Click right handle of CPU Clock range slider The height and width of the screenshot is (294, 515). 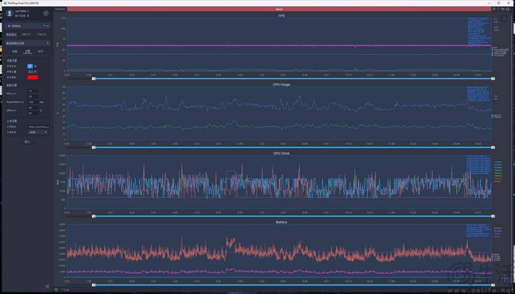[x=493, y=217]
